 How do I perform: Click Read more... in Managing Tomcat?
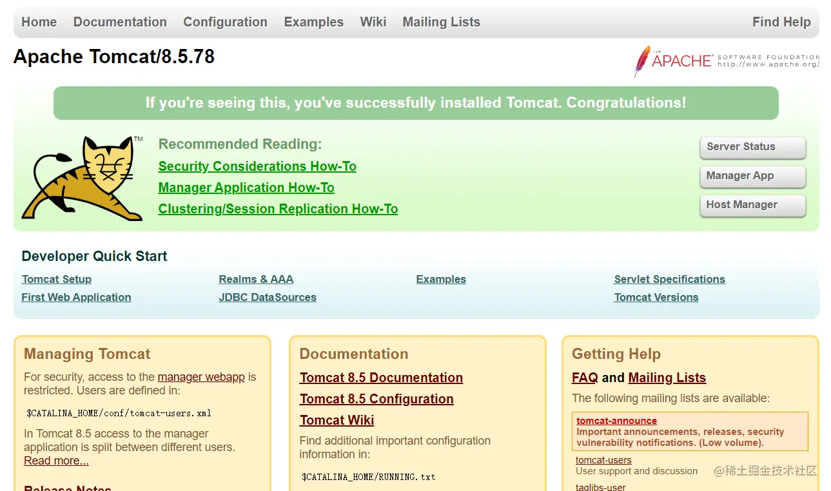click(56, 461)
